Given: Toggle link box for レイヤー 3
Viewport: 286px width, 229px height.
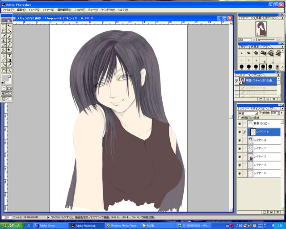Looking at the screenshot, I should click(x=244, y=140).
